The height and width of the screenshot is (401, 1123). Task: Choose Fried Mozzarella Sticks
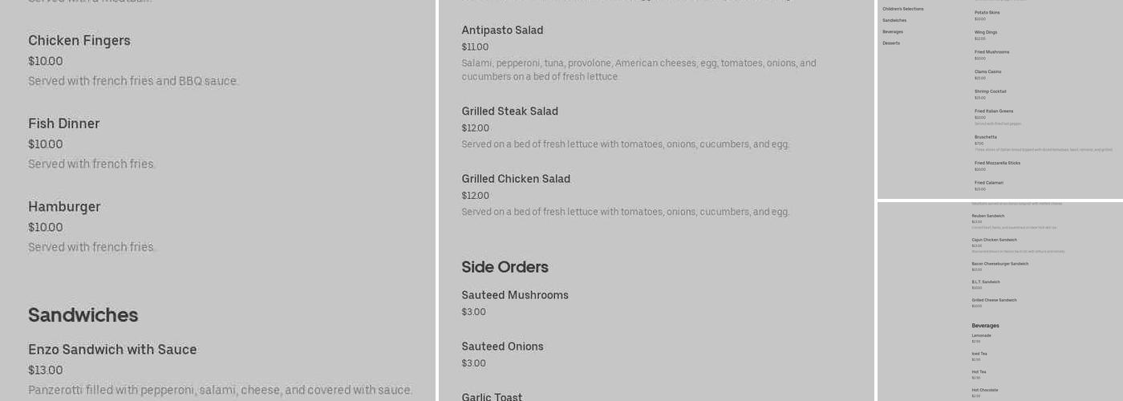point(997,163)
